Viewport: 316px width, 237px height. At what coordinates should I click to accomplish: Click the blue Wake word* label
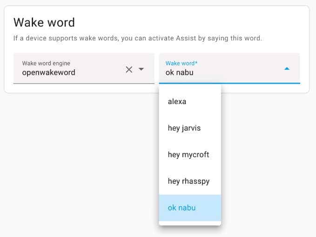point(182,63)
